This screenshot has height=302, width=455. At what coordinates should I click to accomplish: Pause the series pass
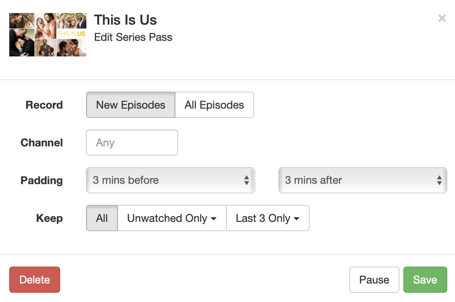[x=374, y=280]
